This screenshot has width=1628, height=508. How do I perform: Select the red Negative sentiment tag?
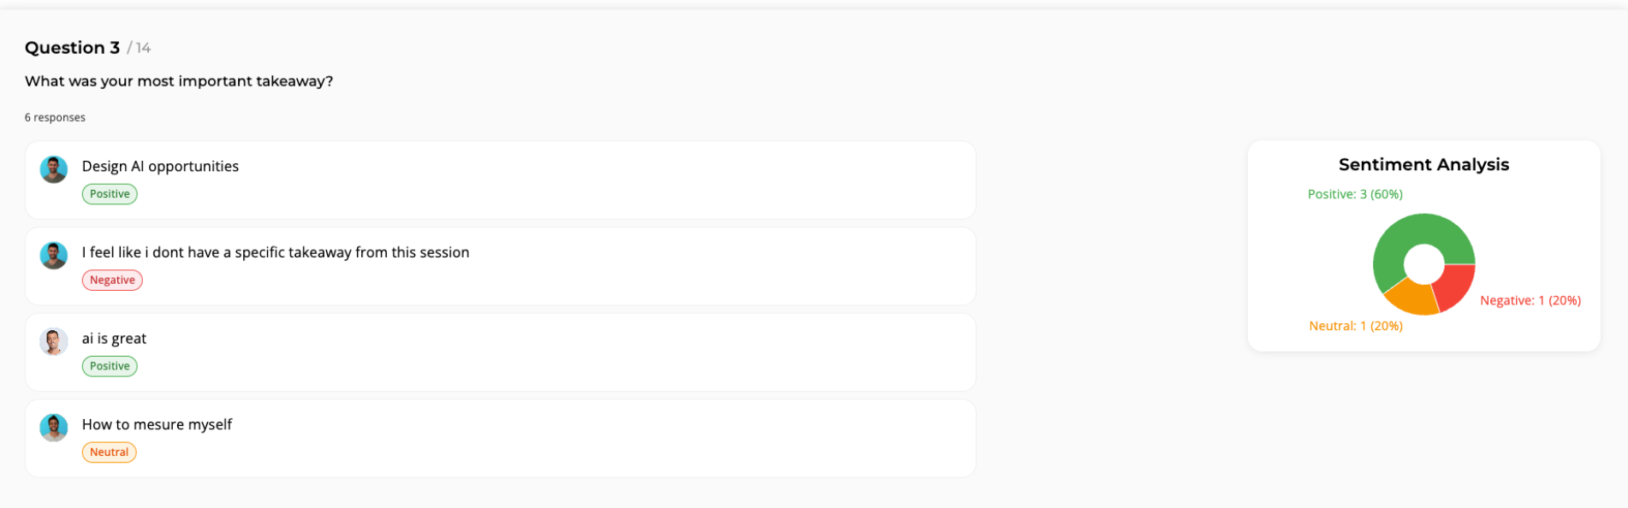(x=112, y=281)
